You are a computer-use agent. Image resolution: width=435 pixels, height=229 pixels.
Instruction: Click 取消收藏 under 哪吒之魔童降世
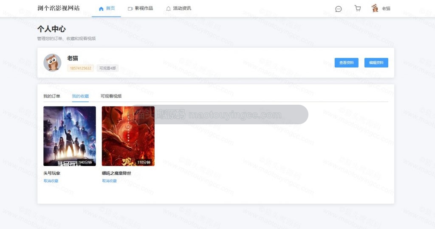(x=109, y=181)
